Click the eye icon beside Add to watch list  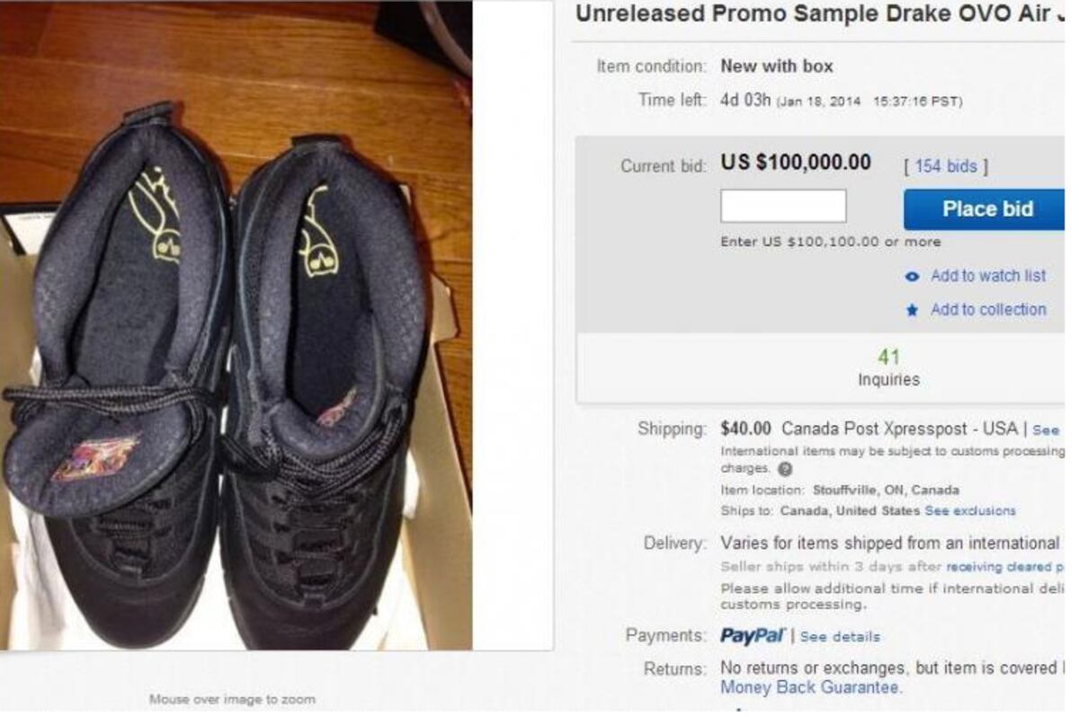point(914,276)
